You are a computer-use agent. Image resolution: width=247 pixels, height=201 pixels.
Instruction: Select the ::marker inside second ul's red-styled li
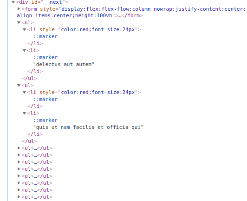(x=45, y=99)
